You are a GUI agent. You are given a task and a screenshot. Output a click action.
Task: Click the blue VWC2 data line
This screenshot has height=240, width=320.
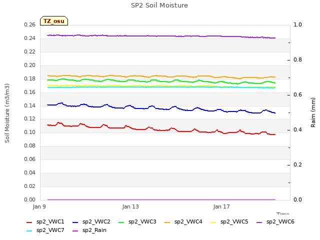coord(161,109)
